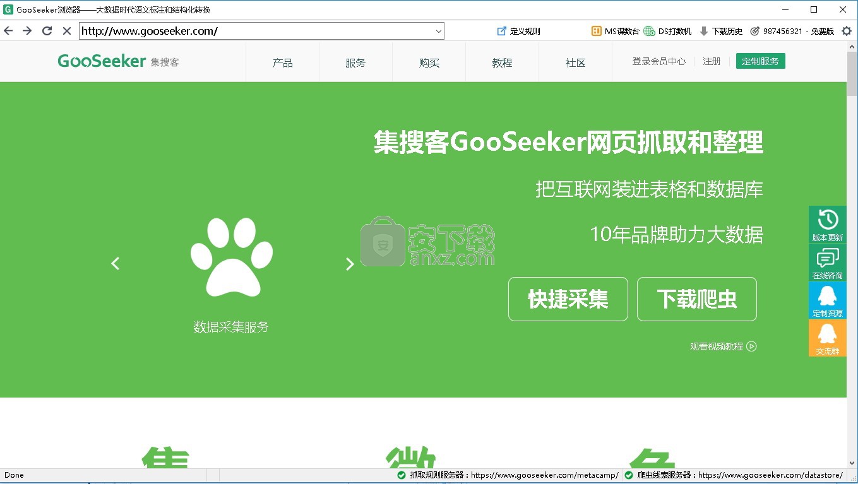The width and height of the screenshot is (858, 484).
Task: Click the 数据采集服务 caption
Action: coord(231,327)
